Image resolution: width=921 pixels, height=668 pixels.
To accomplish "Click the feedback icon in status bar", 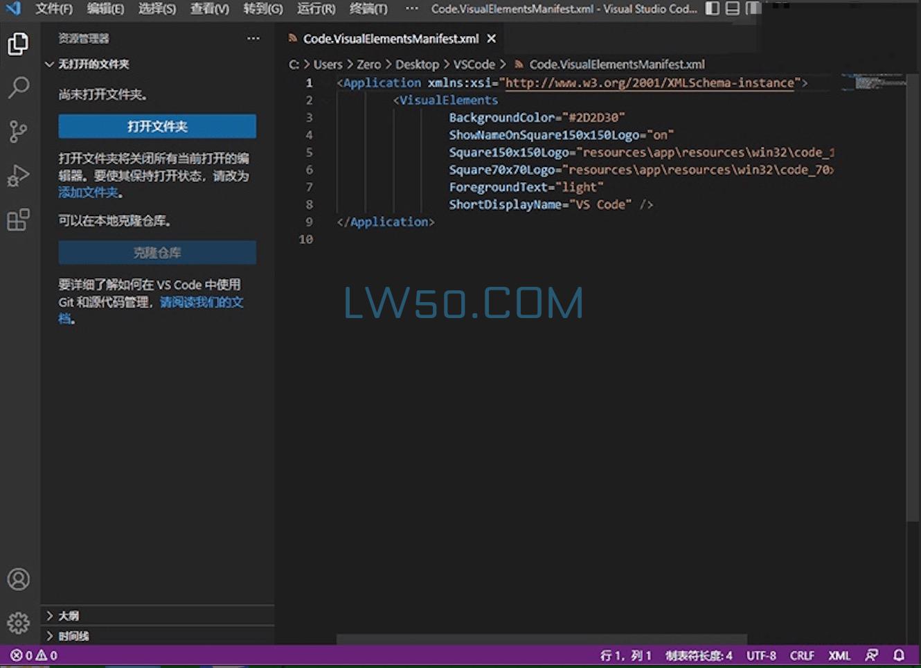I will (x=872, y=656).
